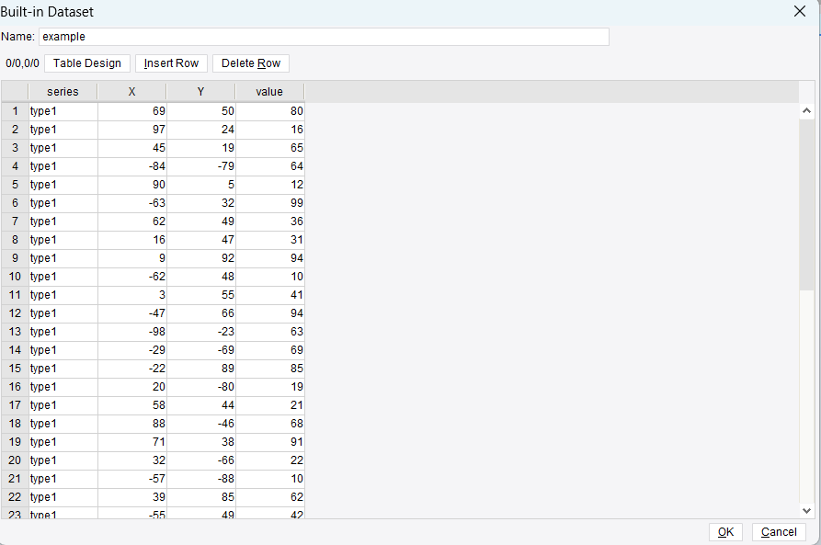Click the series cell in row 12

click(63, 313)
